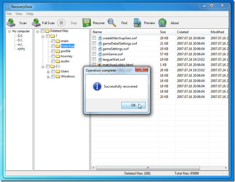Click OK in the Operation complete dialog

[133, 105]
